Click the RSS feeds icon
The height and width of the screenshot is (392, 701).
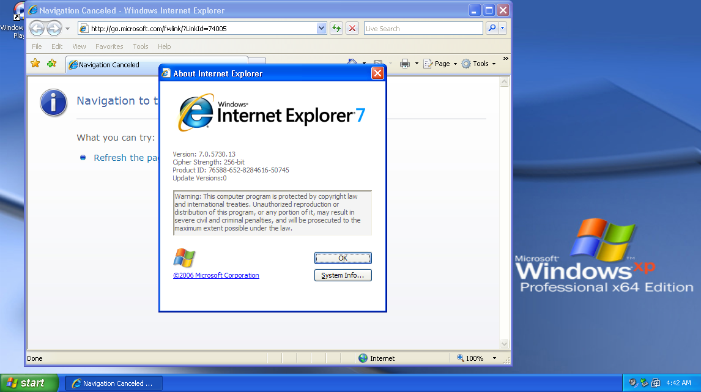[x=378, y=62]
